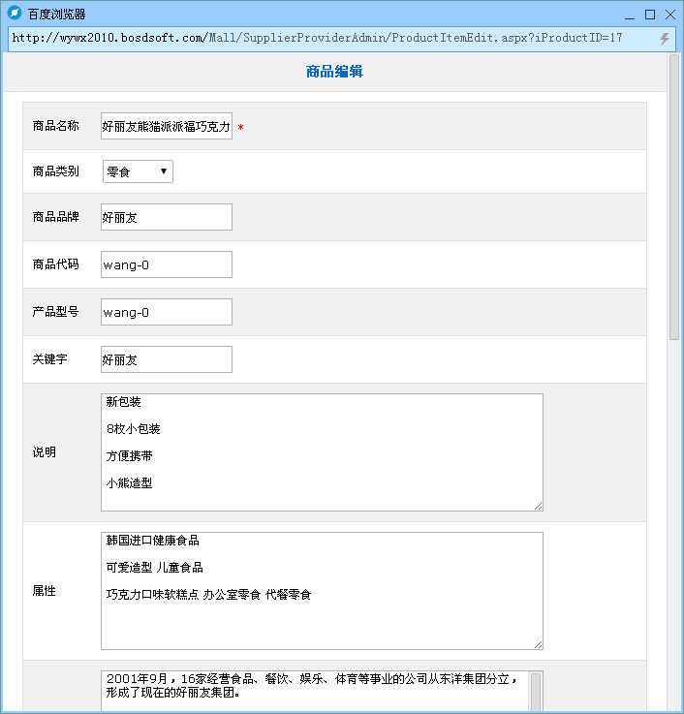The image size is (684, 714).
Task: Click the 说明 label
Action: 45,452
